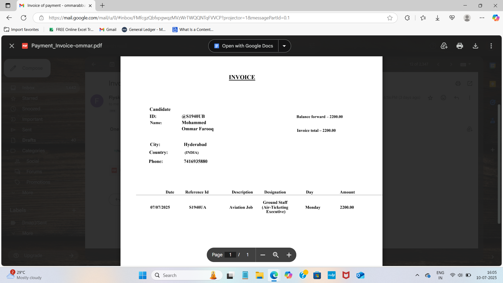Zoom out with the minus icon
Image resolution: width=503 pixels, height=283 pixels.
(263, 255)
